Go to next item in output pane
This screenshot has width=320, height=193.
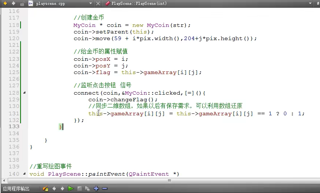pyautogui.click(x=62, y=189)
